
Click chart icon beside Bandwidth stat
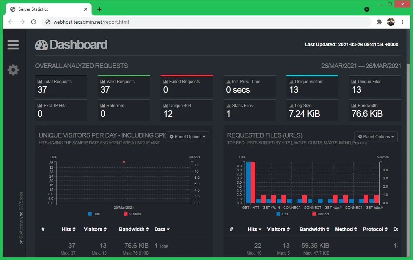354,106
